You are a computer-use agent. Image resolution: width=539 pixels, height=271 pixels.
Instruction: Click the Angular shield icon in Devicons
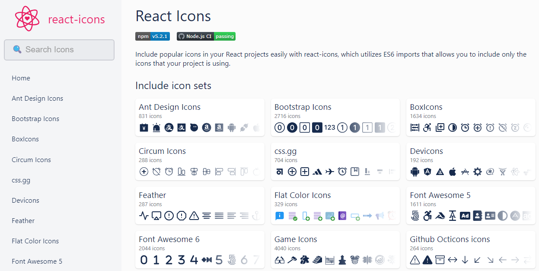(x=427, y=172)
